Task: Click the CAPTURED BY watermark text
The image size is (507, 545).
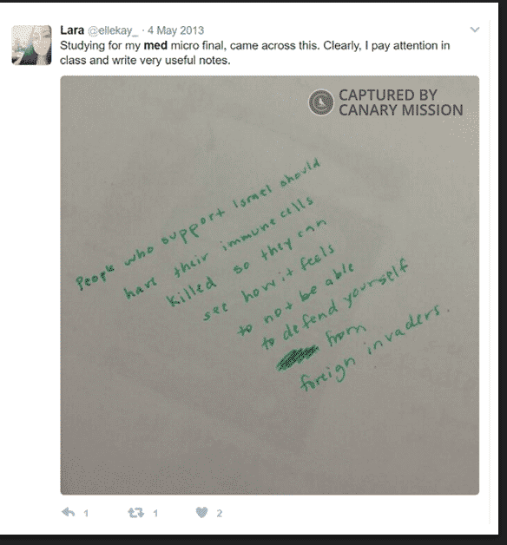Action: coord(388,95)
